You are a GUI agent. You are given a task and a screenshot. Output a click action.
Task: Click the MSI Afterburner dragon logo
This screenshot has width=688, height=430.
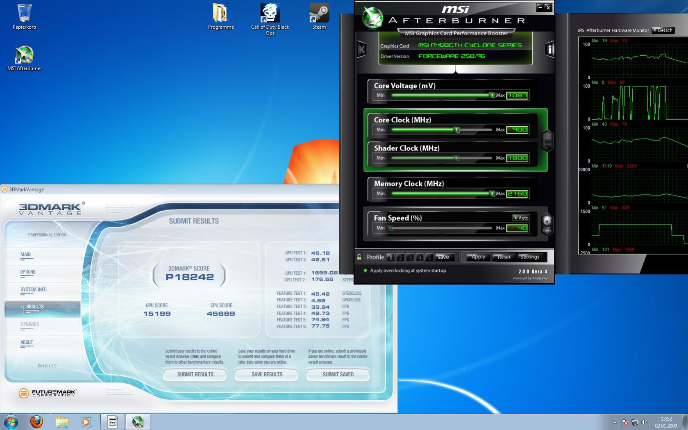coord(372,18)
